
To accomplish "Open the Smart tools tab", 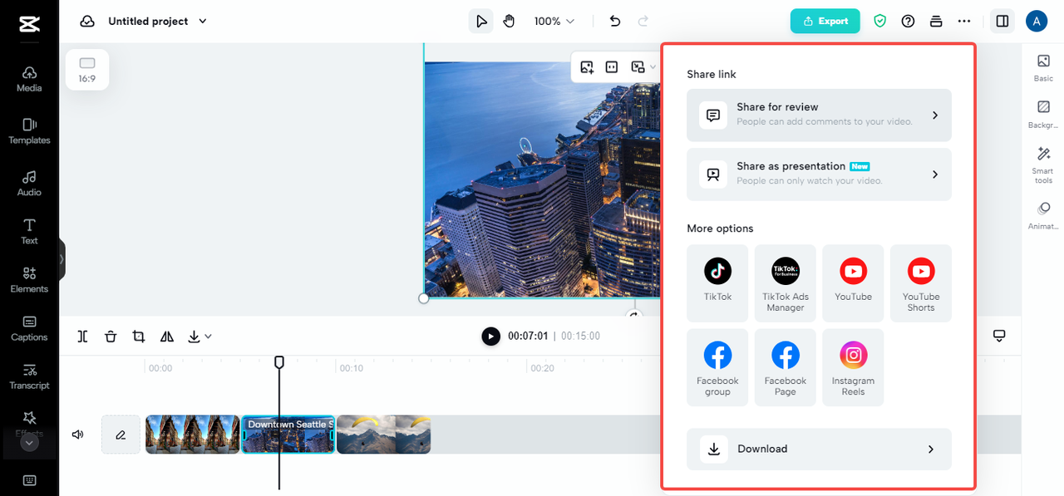I will (1043, 165).
